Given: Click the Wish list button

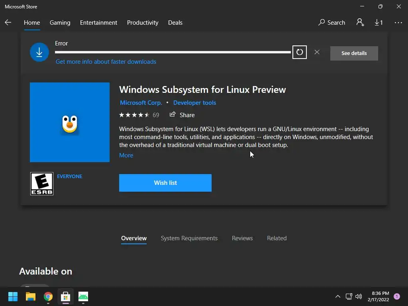Looking at the screenshot, I should [165, 183].
